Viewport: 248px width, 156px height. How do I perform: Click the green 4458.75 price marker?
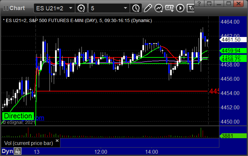click(x=233, y=59)
